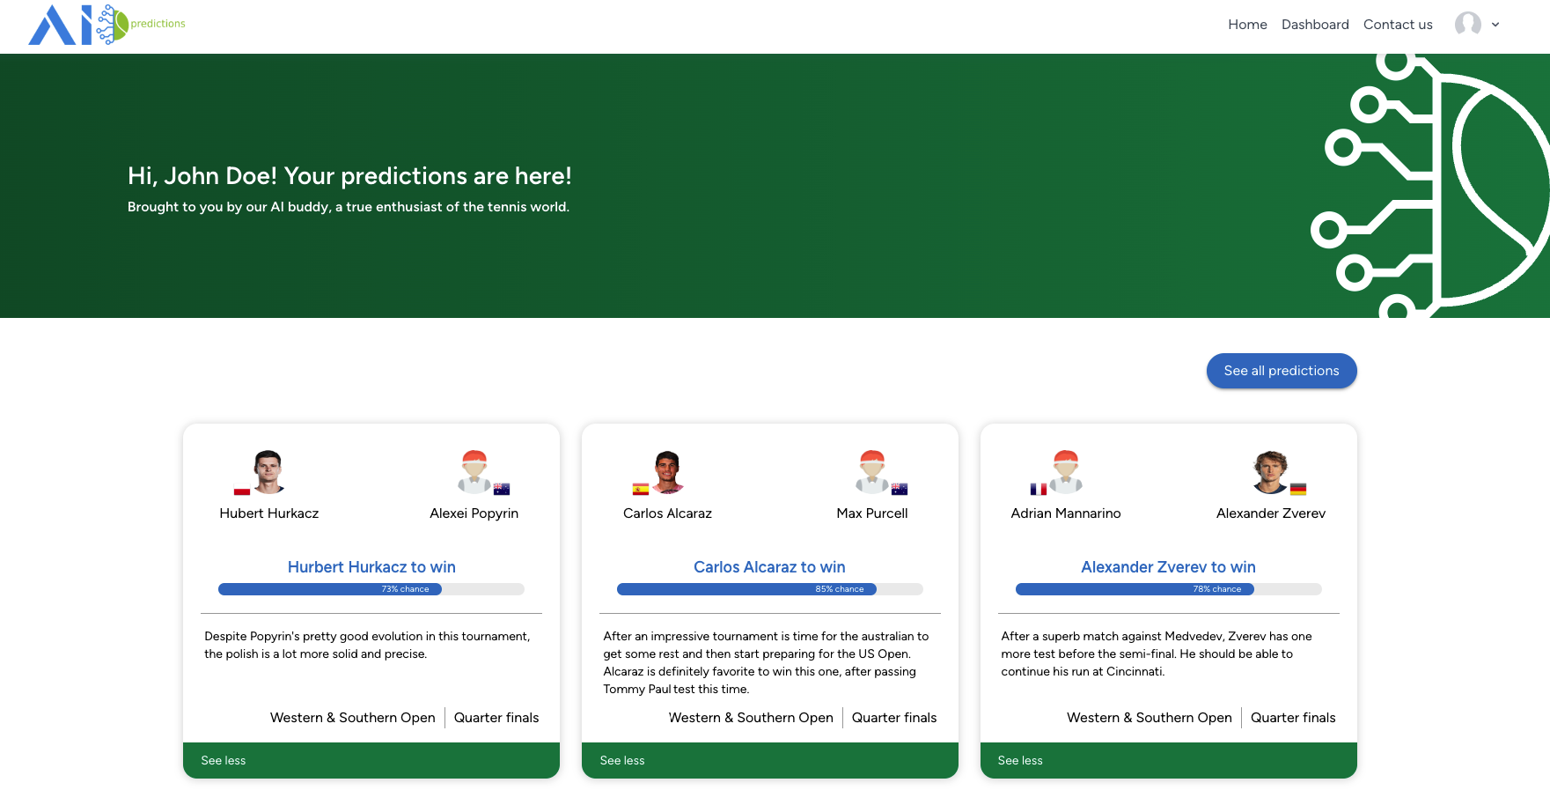The image size is (1550, 790).
Task: Click the See all predictions button
Action: [x=1282, y=371]
